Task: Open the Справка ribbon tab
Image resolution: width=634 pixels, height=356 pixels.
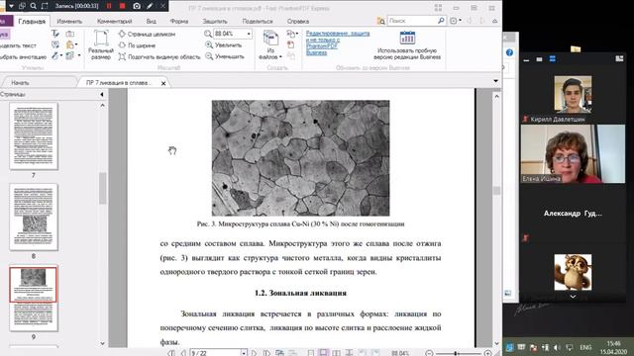Action: 298,21
